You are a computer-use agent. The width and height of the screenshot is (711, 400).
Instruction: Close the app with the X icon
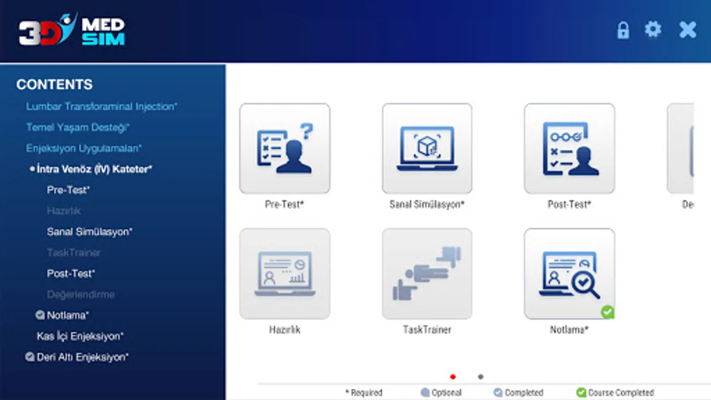(687, 30)
